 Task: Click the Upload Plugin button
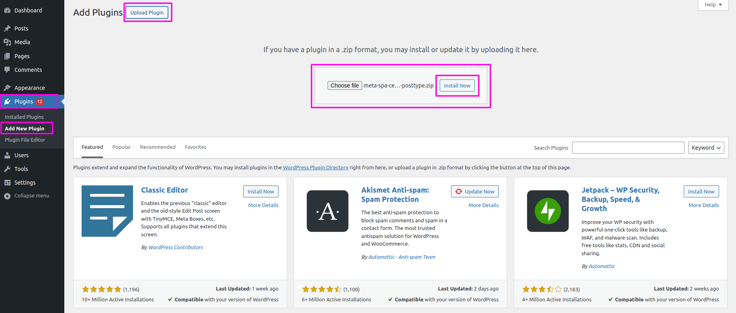click(147, 12)
